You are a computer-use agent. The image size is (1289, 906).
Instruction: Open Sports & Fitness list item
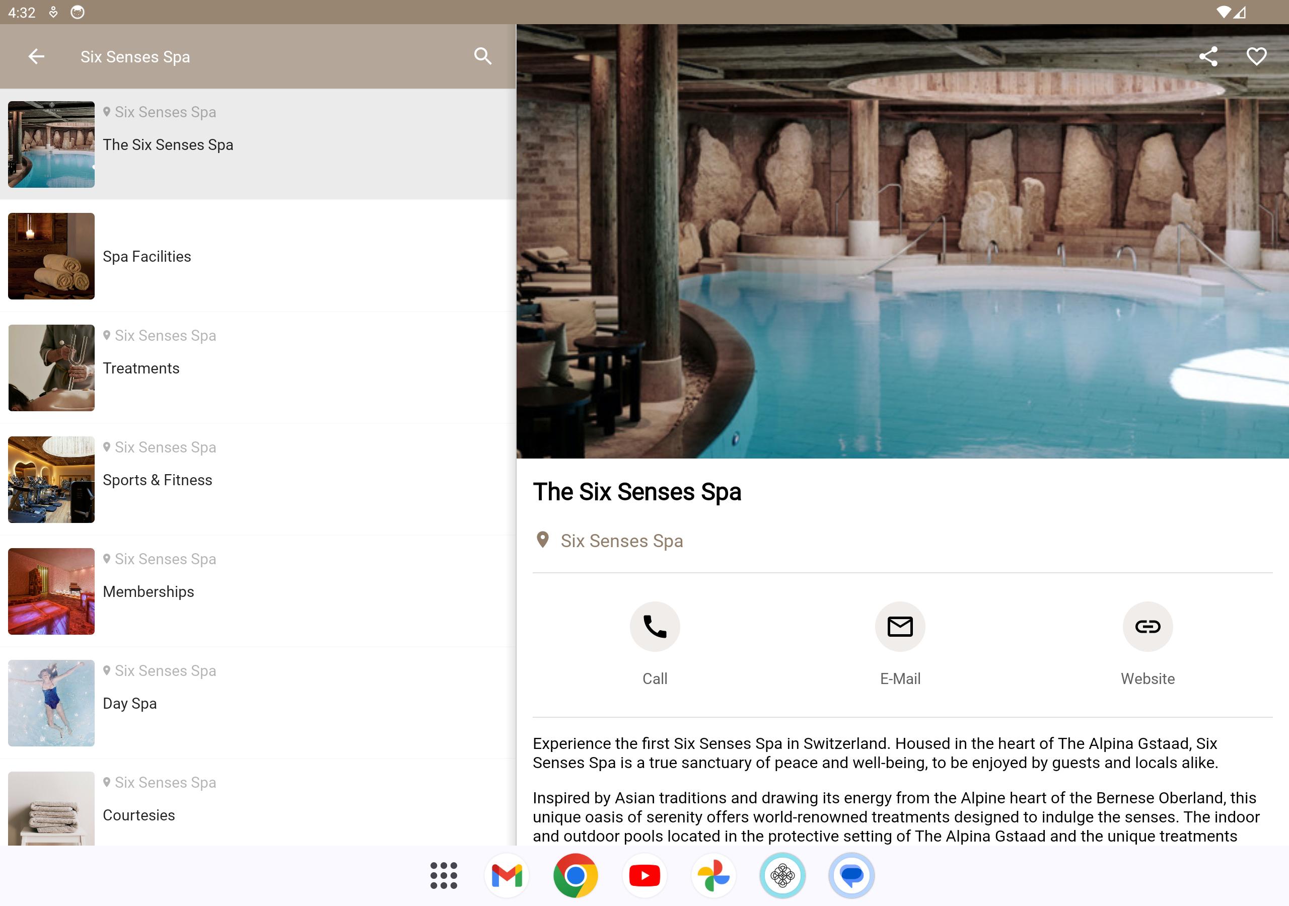[258, 479]
